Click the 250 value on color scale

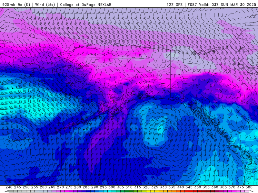point(26,187)
